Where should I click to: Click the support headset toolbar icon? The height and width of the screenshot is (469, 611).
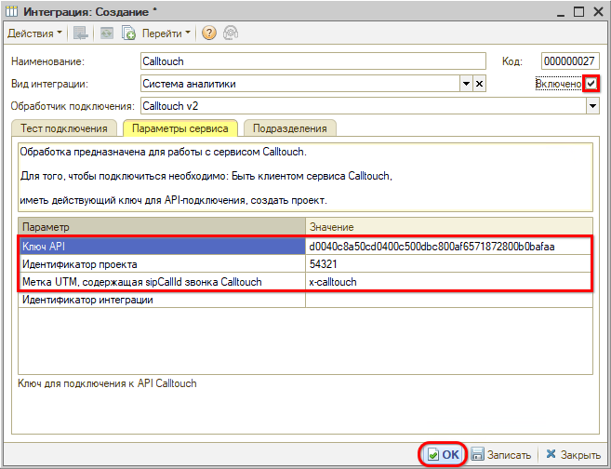click(231, 33)
